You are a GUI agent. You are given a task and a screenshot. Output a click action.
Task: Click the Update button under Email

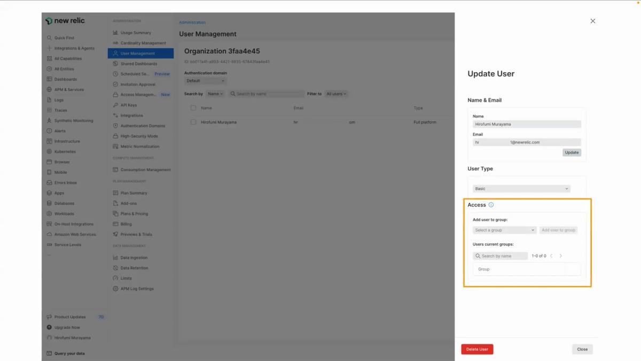(572, 152)
